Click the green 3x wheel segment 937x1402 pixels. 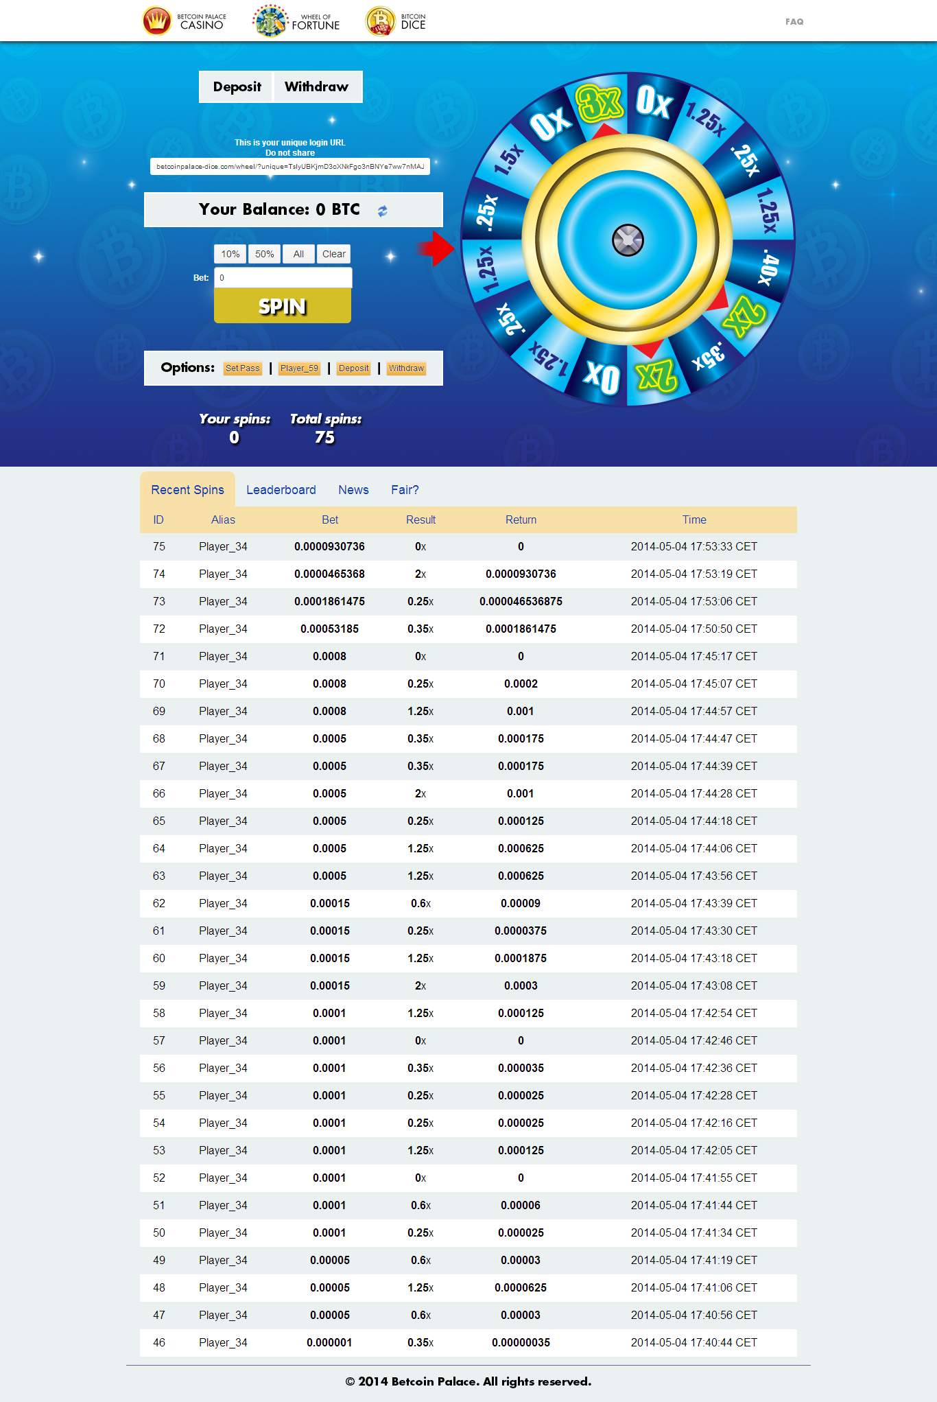point(600,104)
